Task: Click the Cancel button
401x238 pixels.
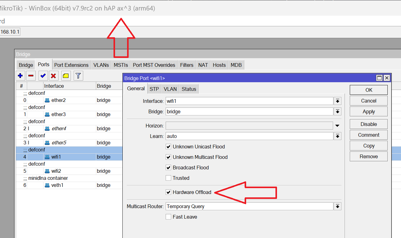Action: [369, 101]
